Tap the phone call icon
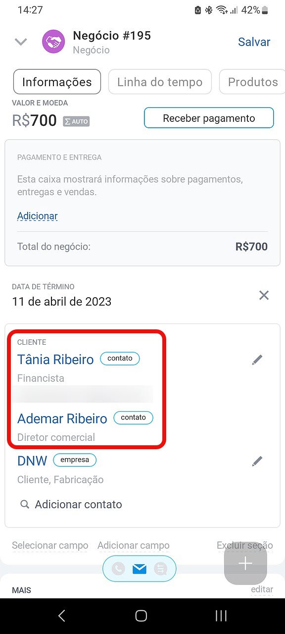The width and height of the screenshot is (285, 634). [x=118, y=569]
